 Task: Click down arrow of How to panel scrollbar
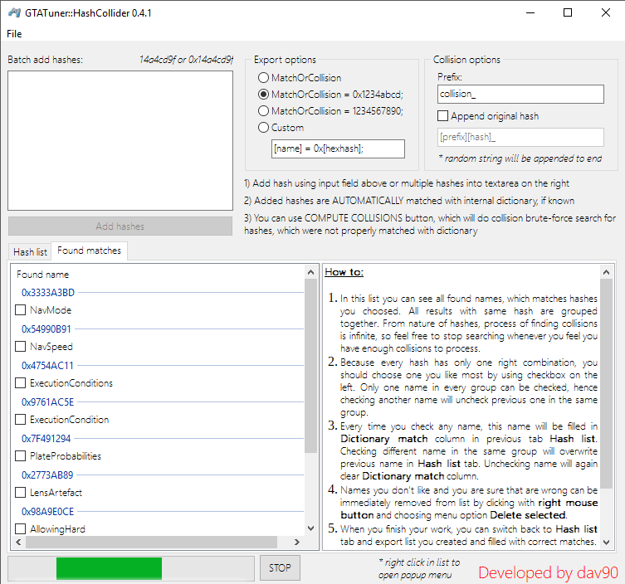[x=606, y=543]
